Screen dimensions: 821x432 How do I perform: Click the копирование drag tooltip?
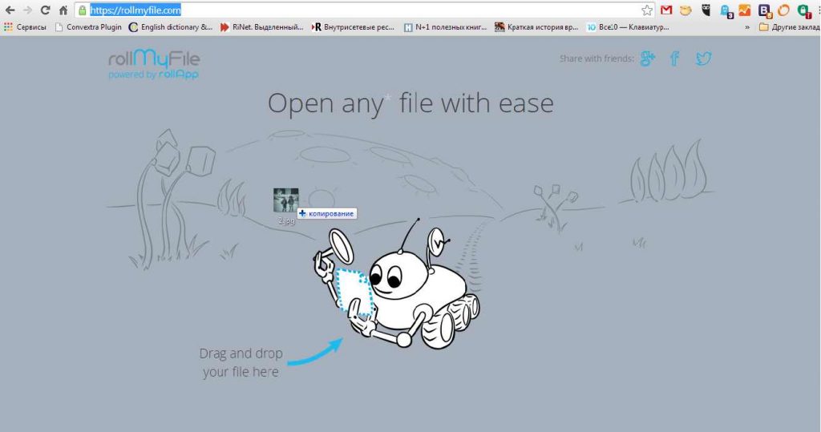[x=327, y=214]
